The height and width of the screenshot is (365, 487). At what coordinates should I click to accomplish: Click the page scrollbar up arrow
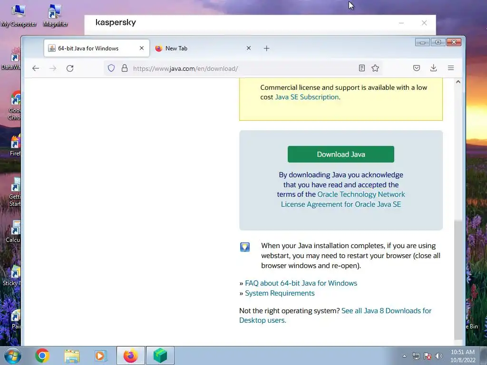[458, 82]
